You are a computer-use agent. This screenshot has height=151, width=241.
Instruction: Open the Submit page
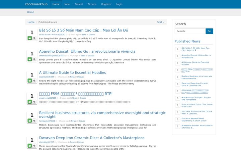[79, 4]
